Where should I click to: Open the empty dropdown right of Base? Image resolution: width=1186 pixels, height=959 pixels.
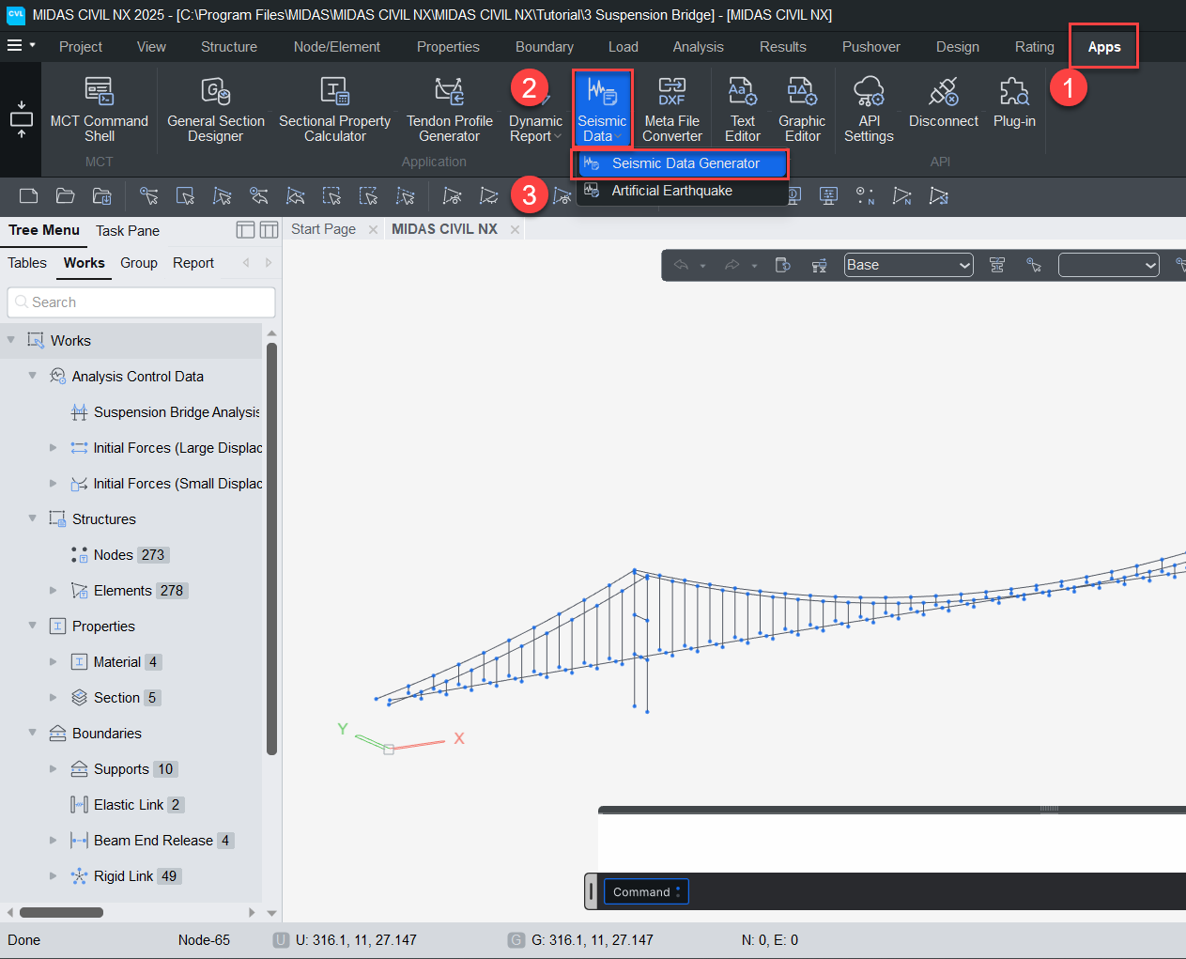1109,266
